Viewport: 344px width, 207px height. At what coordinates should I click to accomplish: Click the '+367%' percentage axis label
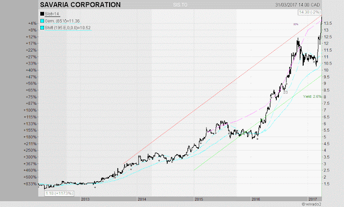pyautogui.click(x=30, y=164)
